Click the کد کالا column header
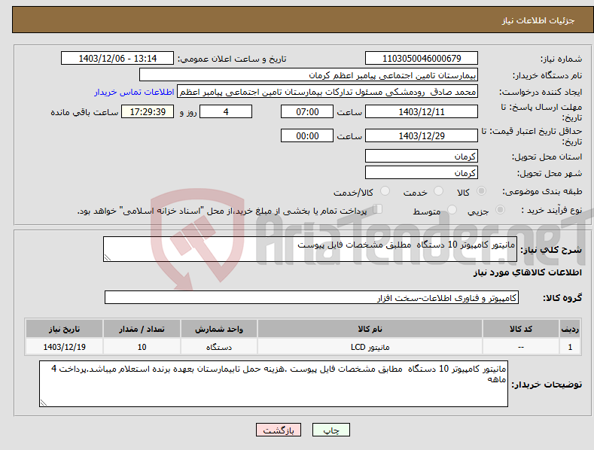 pos(520,329)
